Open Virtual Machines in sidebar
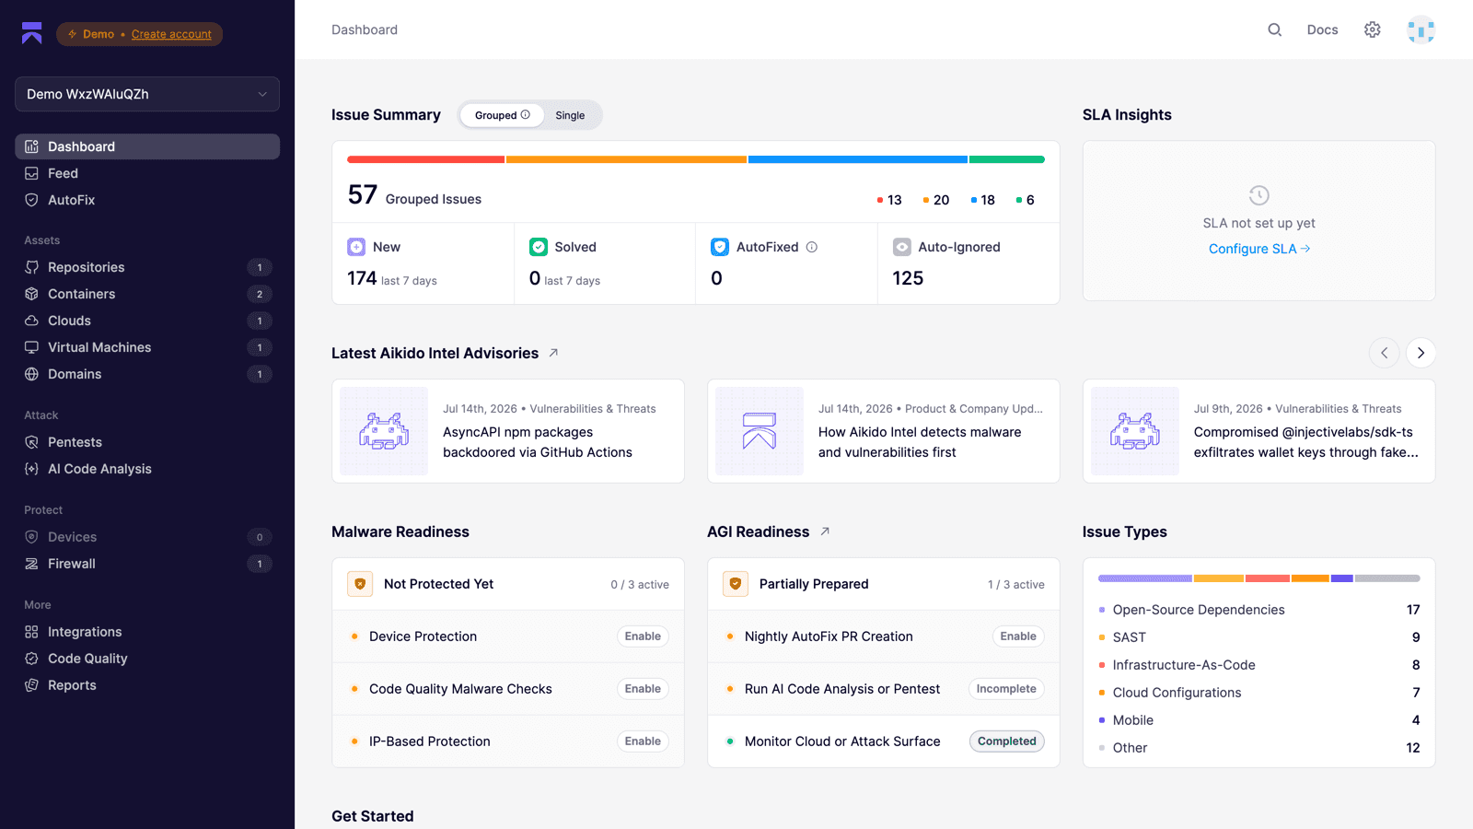The height and width of the screenshot is (829, 1473). click(147, 347)
